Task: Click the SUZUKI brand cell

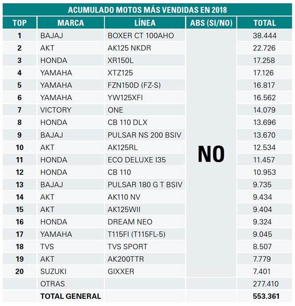Action: coord(71,271)
